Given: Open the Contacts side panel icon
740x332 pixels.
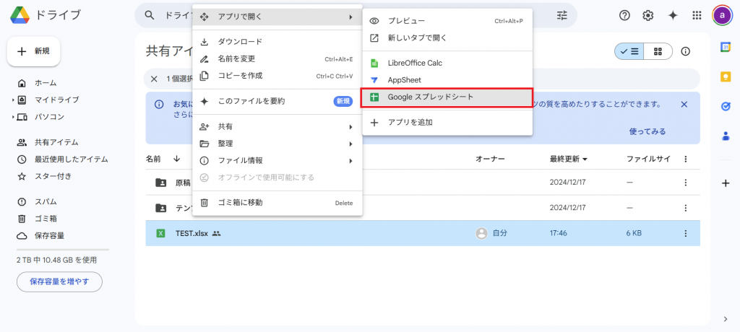Looking at the screenshot, I should (726, 136).
